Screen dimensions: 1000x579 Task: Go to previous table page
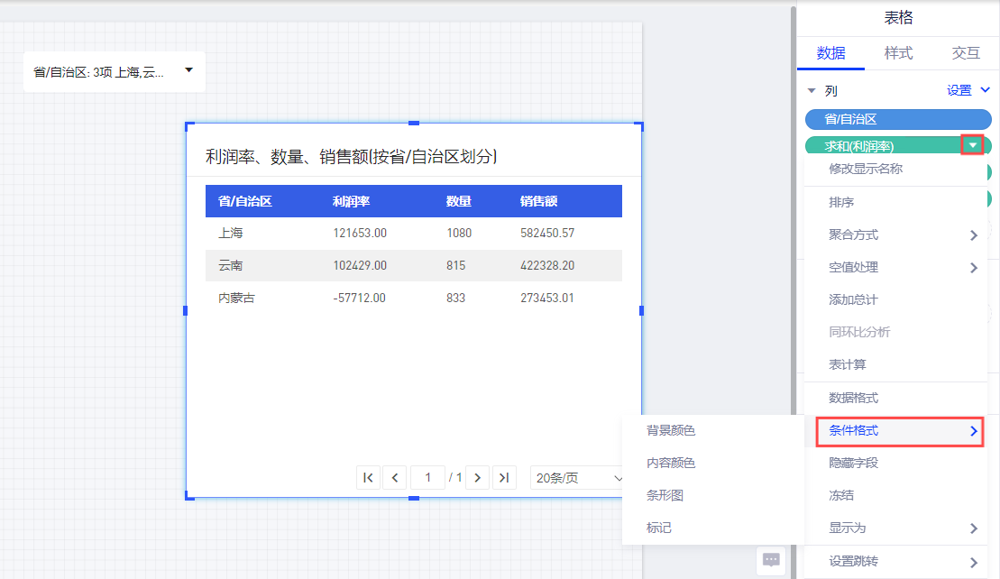394,478
